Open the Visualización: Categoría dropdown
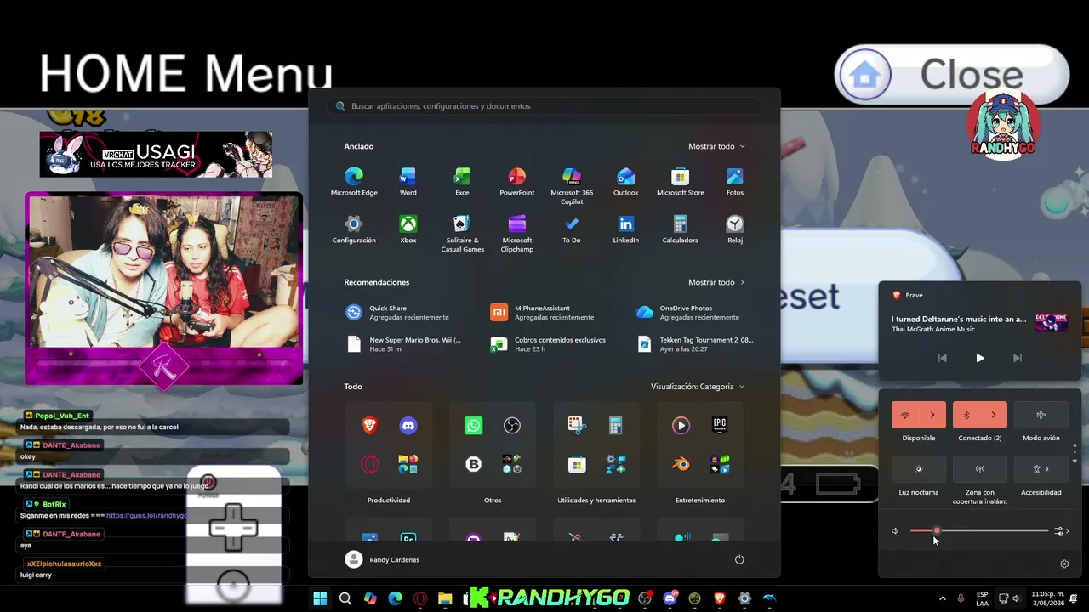 698,387
